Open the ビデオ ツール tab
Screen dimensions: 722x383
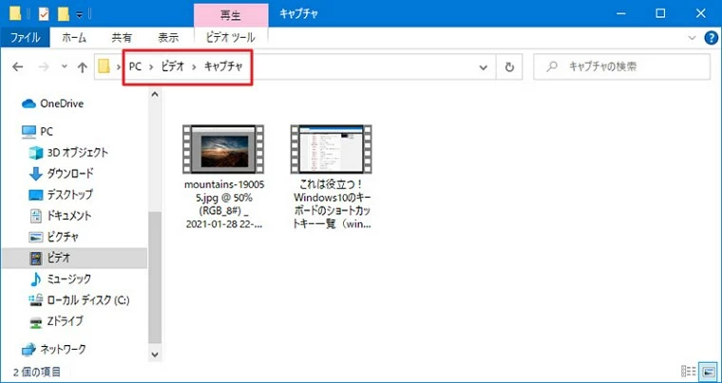point(231,38)
